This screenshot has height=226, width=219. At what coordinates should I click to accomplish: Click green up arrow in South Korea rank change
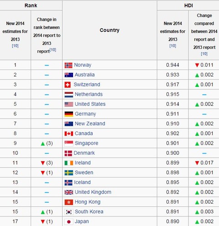pyautogui.click(x=43, y=212)
